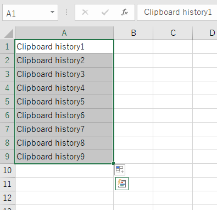Select cell containing Clipboard history9
The width and height of the screenshot is (217, 210).
point(64,157)
